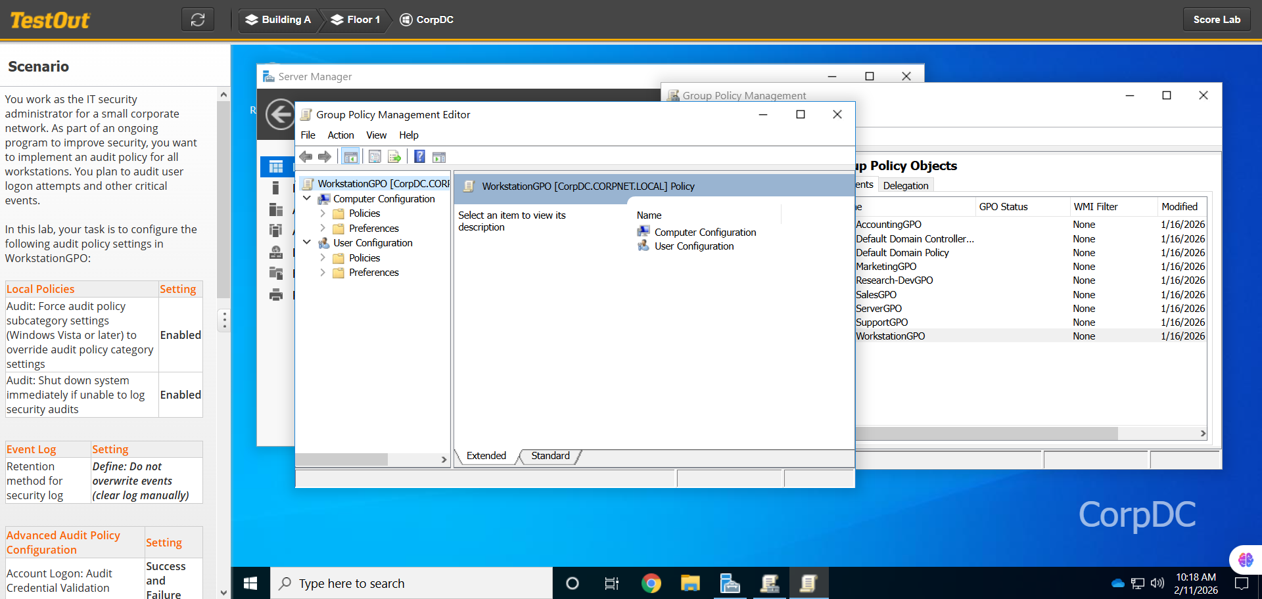
Task: Open File Explorer from the taskbar
Action: point(690,583)
